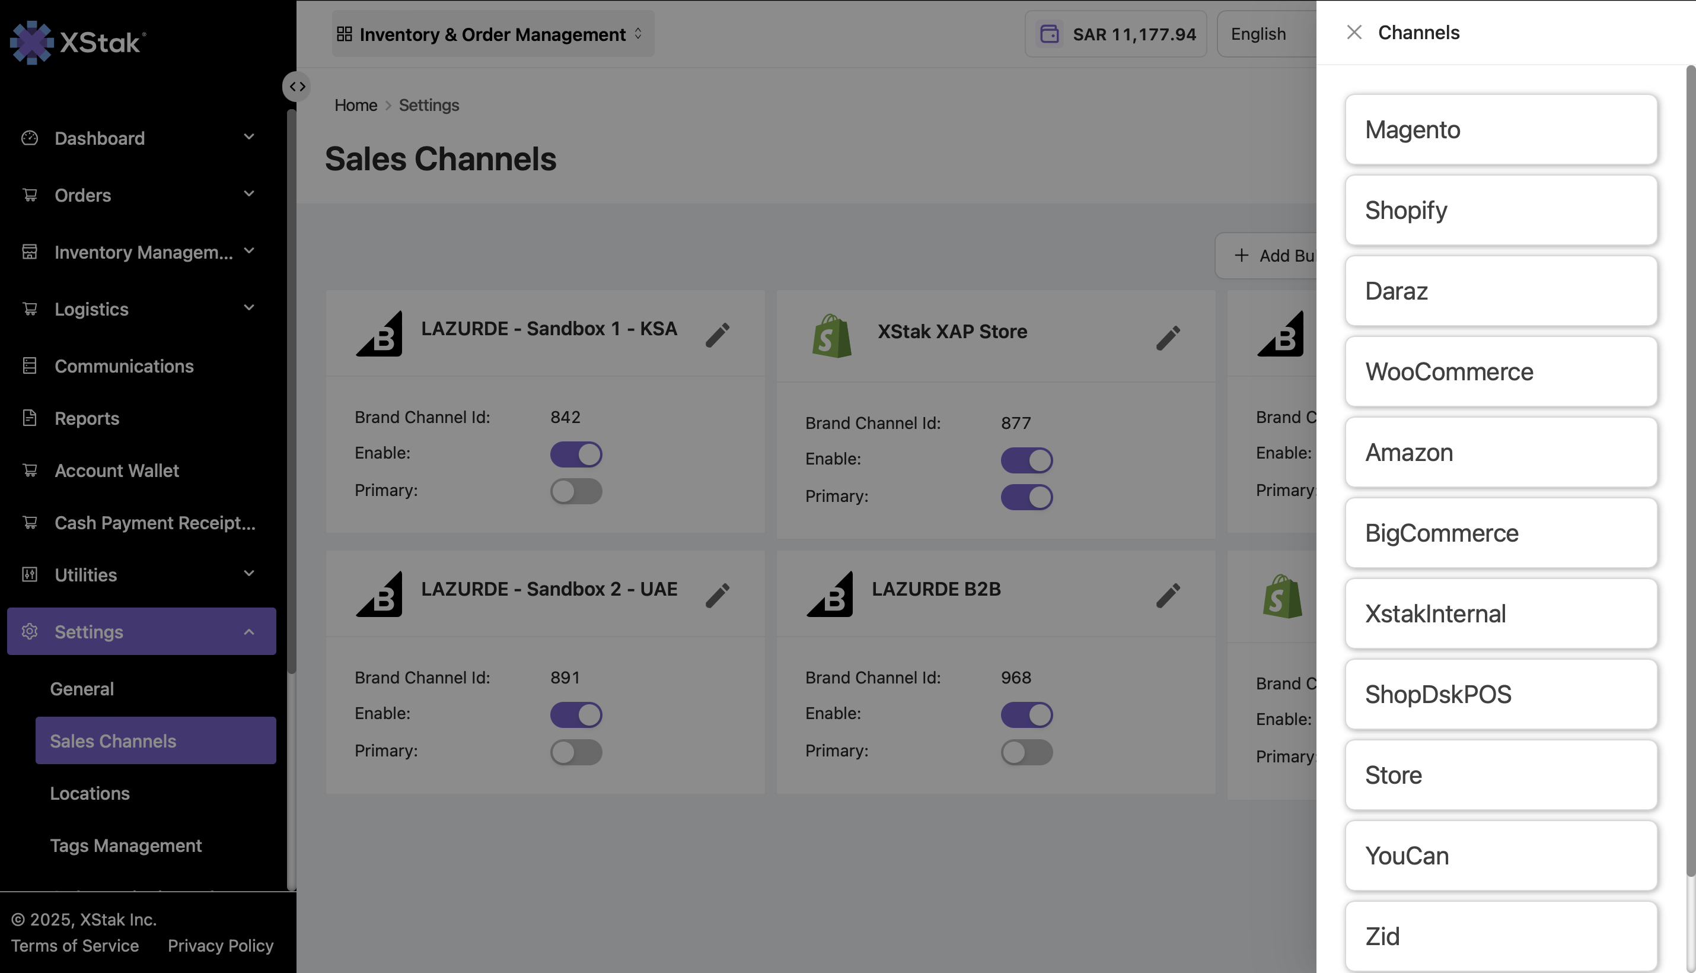Click the wallet balance icon

point(1050,34)
